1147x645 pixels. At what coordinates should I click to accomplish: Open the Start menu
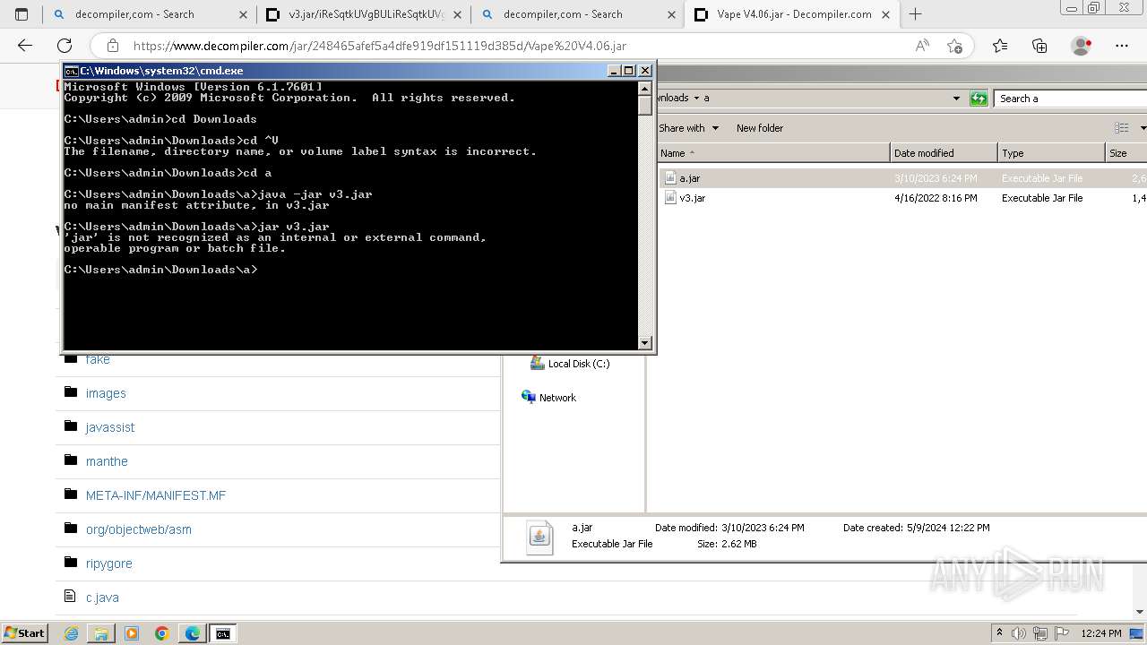point(24,633)
